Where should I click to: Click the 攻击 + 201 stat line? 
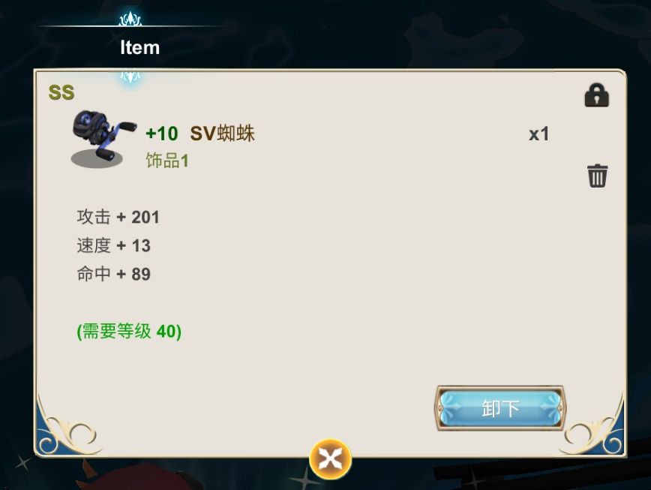click(x=118, y=217)
